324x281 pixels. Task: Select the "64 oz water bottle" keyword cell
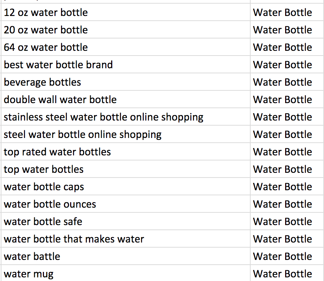point(46,48)
